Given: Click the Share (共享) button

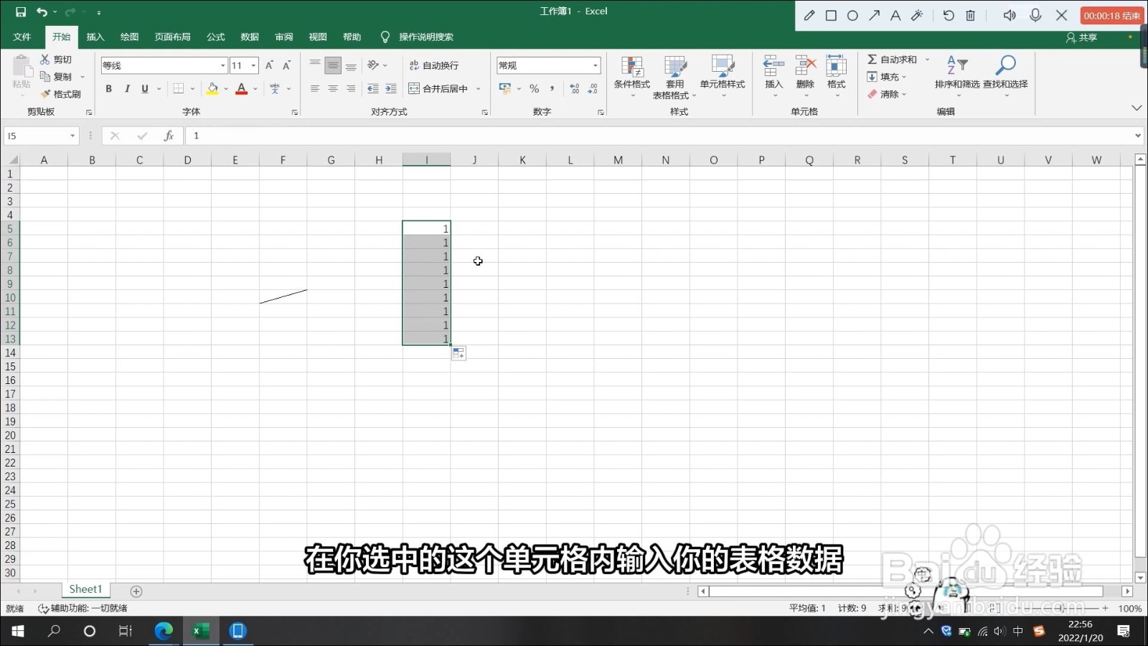Looking at the screenshot, I should [1082, 37].
